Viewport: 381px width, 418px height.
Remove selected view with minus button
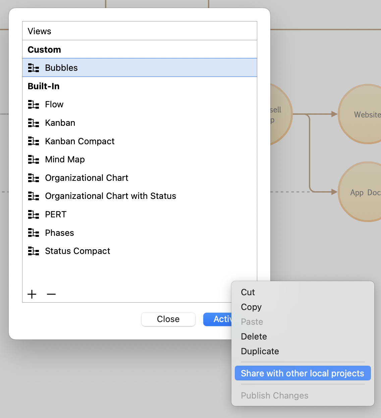point(51,294)
